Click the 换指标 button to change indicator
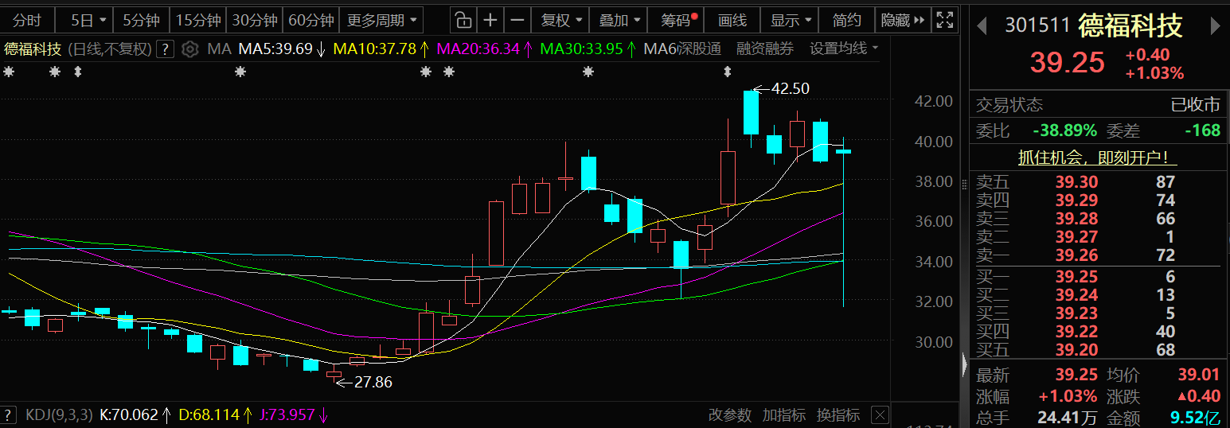Image resolution: width=1230 pixels, height=428 pixels. 838,415
